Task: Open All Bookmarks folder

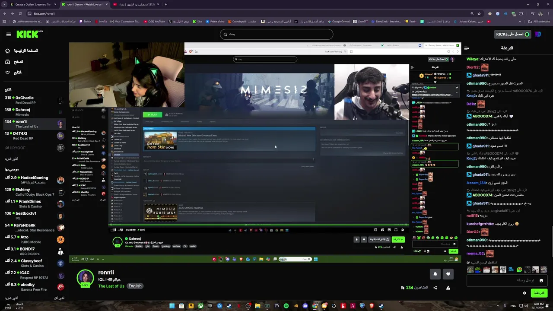Action: click(539, 21)
